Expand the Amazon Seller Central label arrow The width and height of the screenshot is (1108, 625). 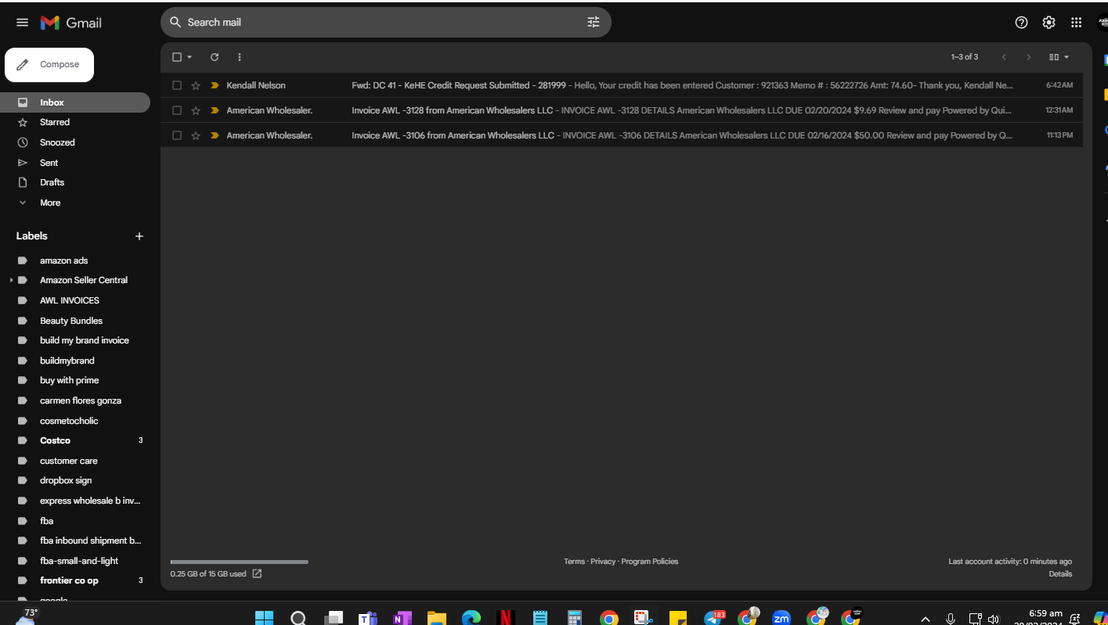(x=11, y=280)
